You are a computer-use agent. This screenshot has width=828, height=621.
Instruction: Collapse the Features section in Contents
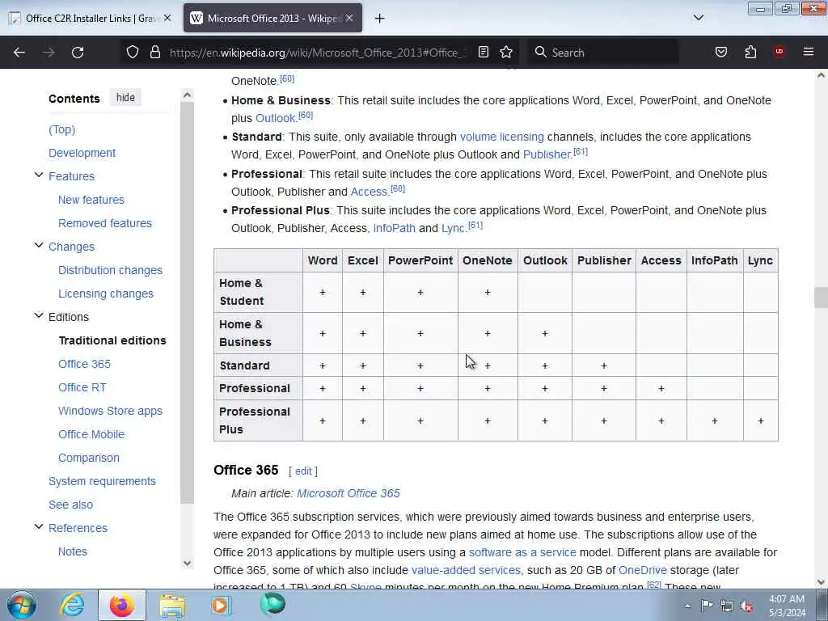(39, 175)
